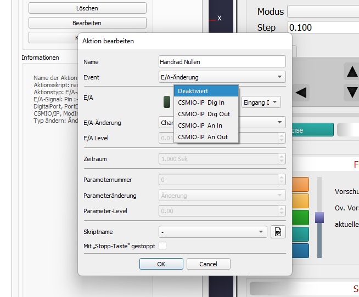Screen dimensions: 359x297
Task: Pick CSMIO-IP An Out option
Action: (206, 137)
